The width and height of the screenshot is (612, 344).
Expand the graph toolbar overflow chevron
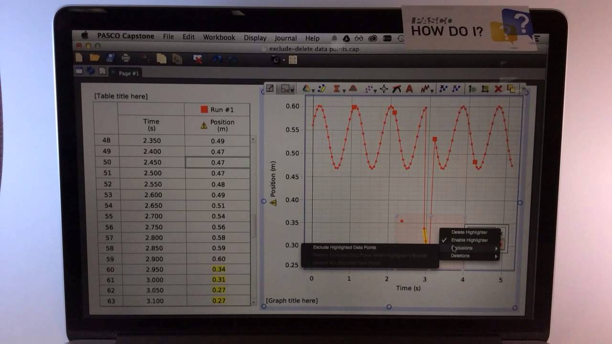click(523, 89)
